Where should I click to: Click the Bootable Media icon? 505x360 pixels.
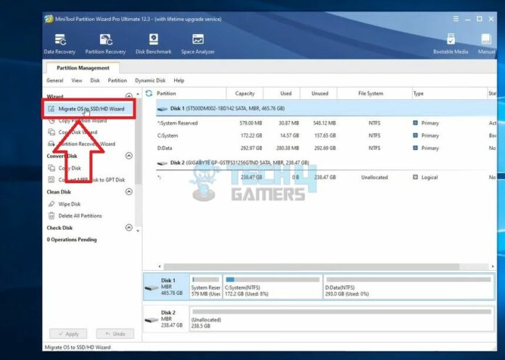pyautogui.click(x=451, y=43)
